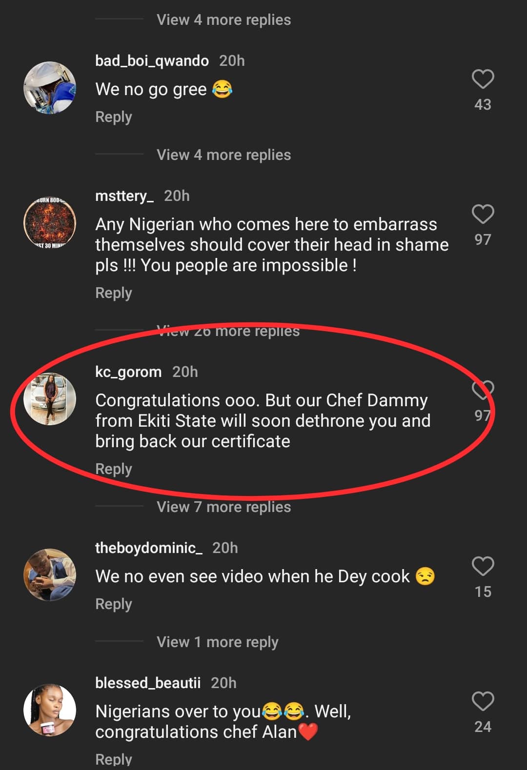Show 26 more replies under msttery_
The width and height of the screenshot is (527, 770).
click(228, 332)
